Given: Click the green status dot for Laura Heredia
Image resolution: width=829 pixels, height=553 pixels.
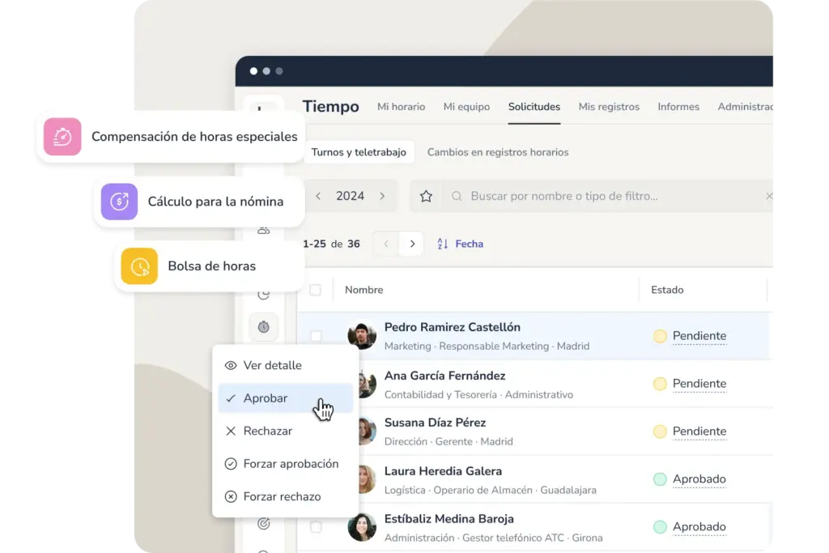Looking at the screenshot, I should [660, 479].
